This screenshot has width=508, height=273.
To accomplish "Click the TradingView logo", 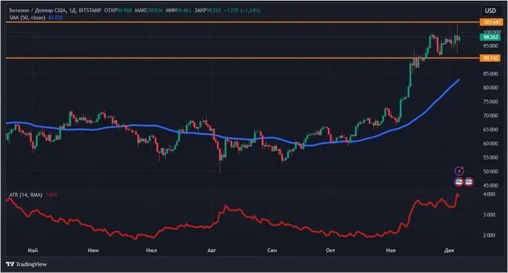I will click(x=23, y=264).
